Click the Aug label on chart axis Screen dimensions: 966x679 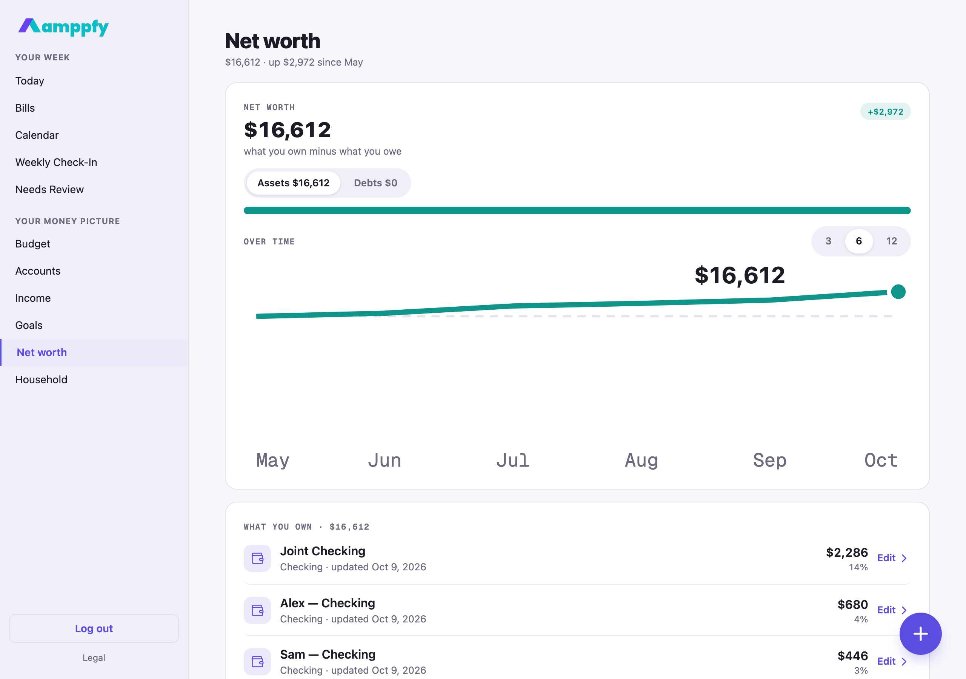tap(641, 460)
